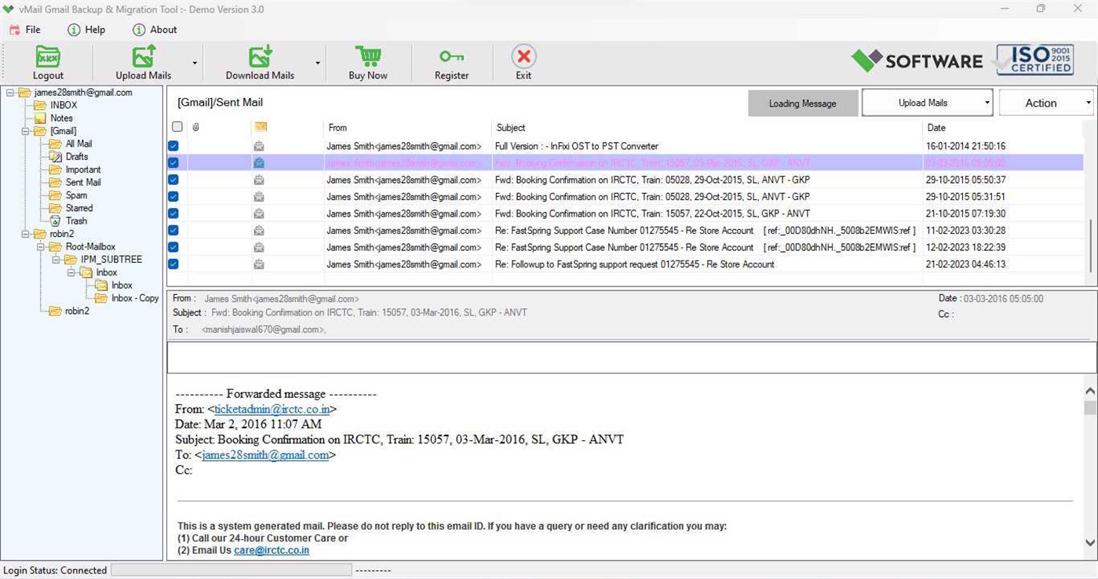Image resolution: width=1098 pixels, height=579 pixels.
Task: Click the red Exit icon
Action: pos(523,56)
